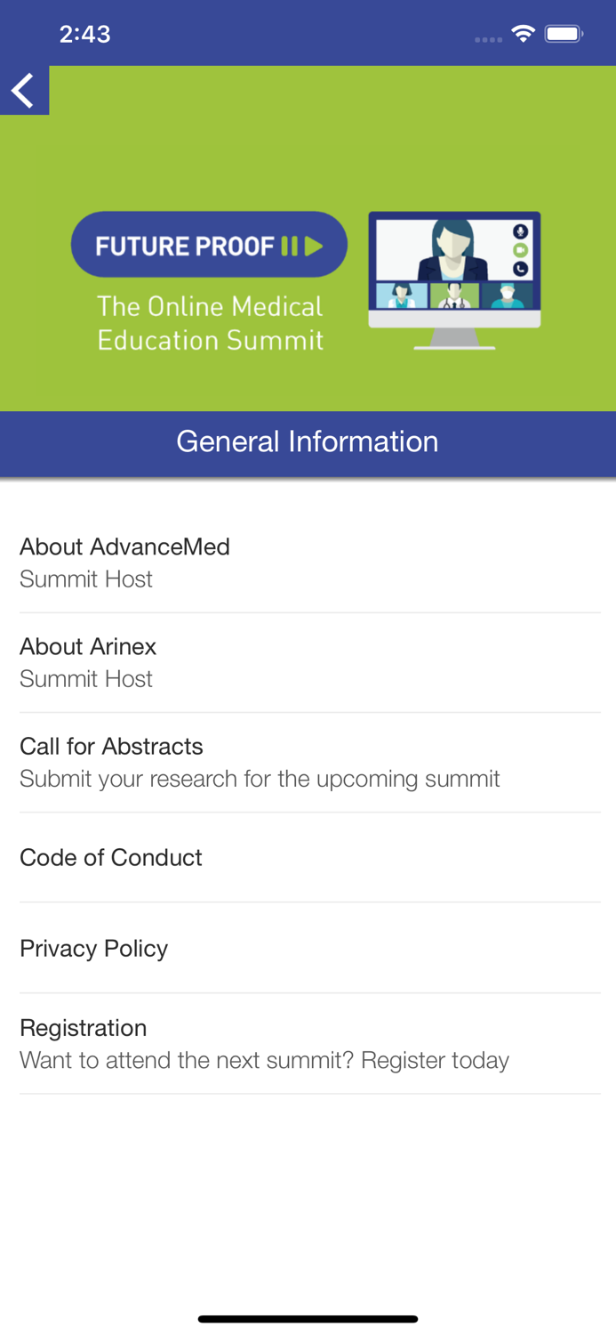
Task: Tap the home indicator bar at bottom
Action: point(308,1318)
